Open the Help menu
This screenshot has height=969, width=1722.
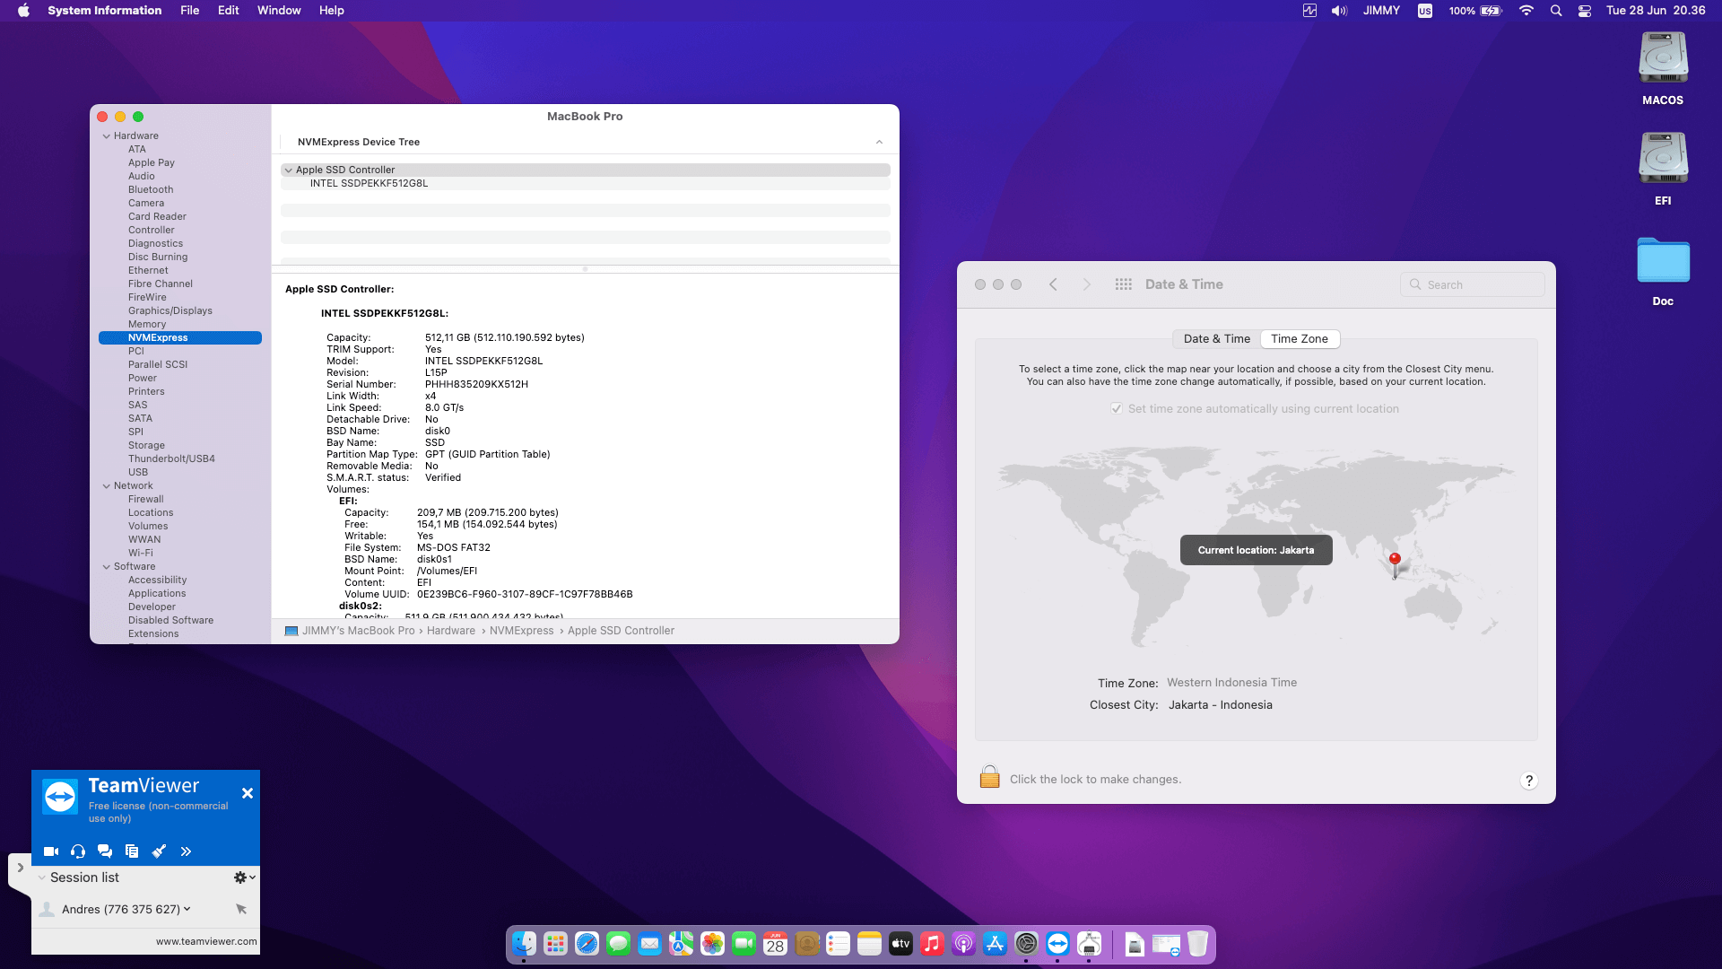[331, 11]
